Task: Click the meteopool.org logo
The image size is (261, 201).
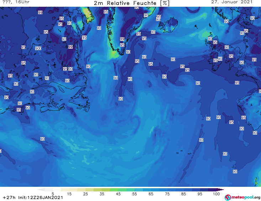Action: [x=242, y=197]
